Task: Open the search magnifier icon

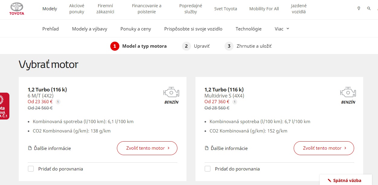Action: (x=369, y=8)
